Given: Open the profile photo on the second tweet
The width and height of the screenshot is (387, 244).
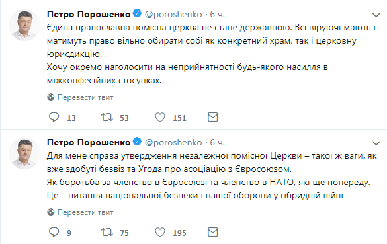Looking at the screenshot, I should point(24,153).
